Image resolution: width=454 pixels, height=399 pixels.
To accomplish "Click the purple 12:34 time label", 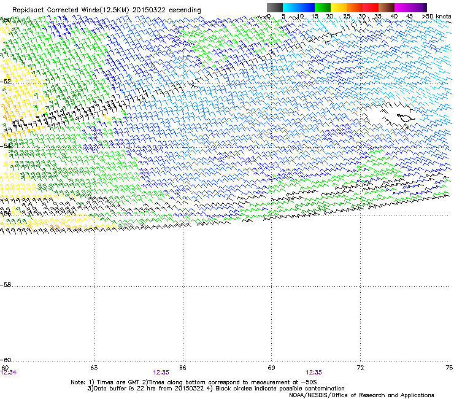I will point(9,373).
